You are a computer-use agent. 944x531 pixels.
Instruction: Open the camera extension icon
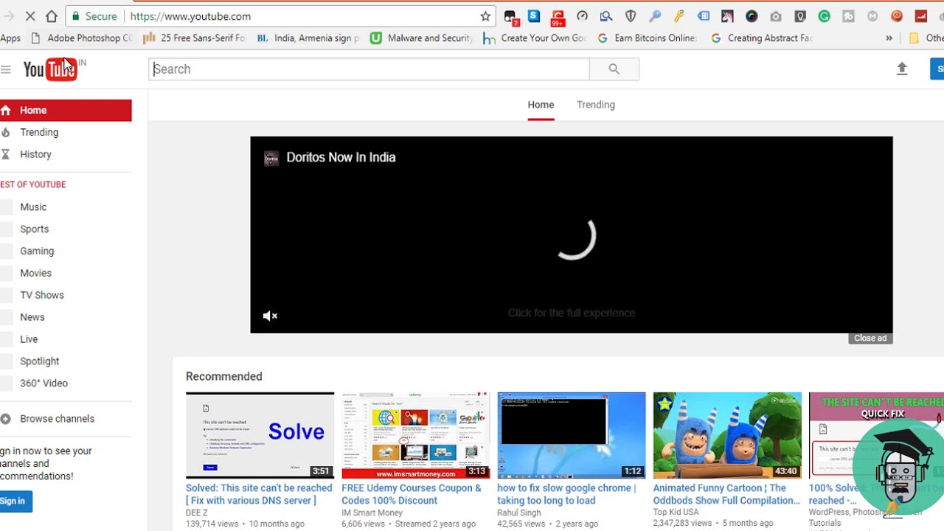point(776,16)
